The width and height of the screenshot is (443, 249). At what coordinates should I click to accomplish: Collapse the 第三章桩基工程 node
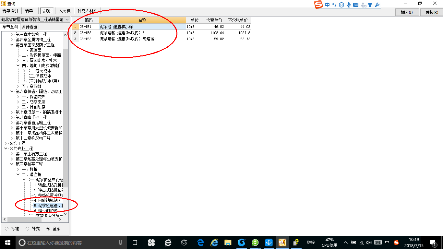(x=12, y=164)
